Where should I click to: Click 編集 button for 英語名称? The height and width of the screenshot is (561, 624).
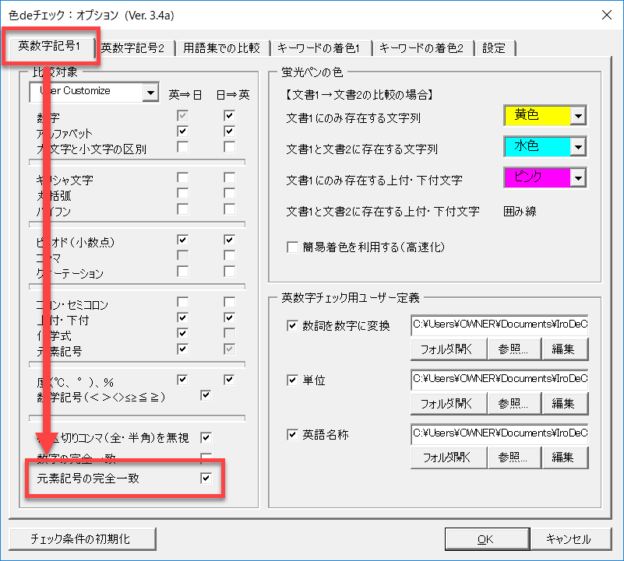563,458
